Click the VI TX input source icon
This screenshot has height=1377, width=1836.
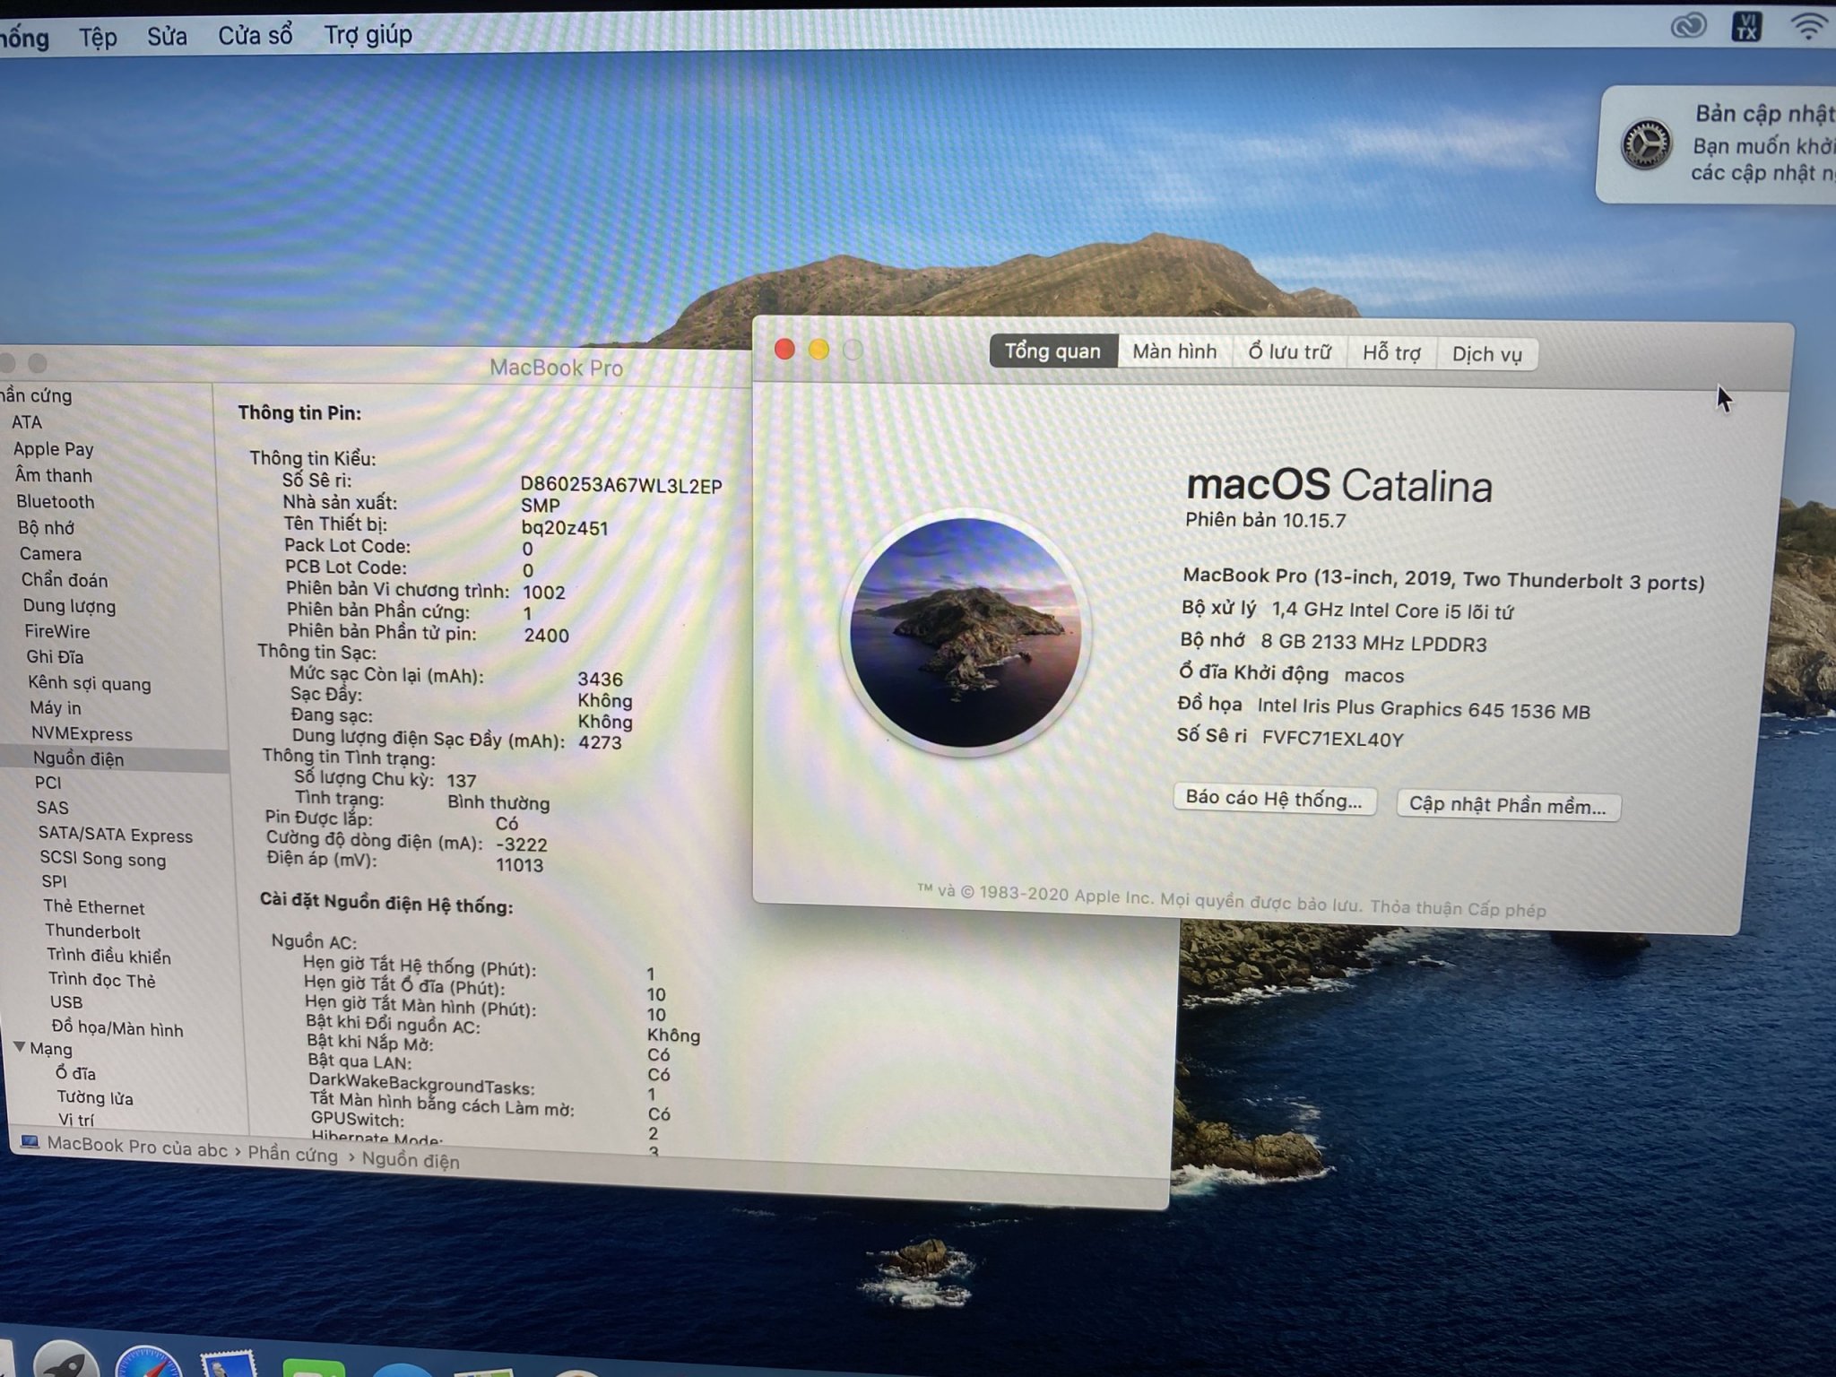tap(1745, 26)
